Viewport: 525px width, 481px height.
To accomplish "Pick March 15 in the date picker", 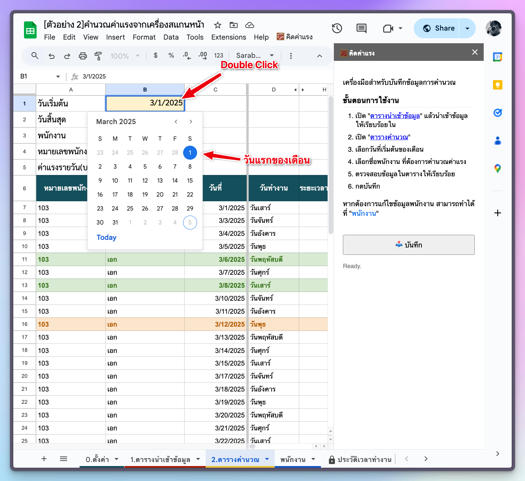I will 190,181.
